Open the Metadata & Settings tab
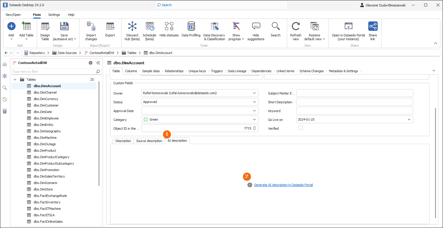Image resolution: width=443 pixels, height=228 pixels. coord(343,71)
